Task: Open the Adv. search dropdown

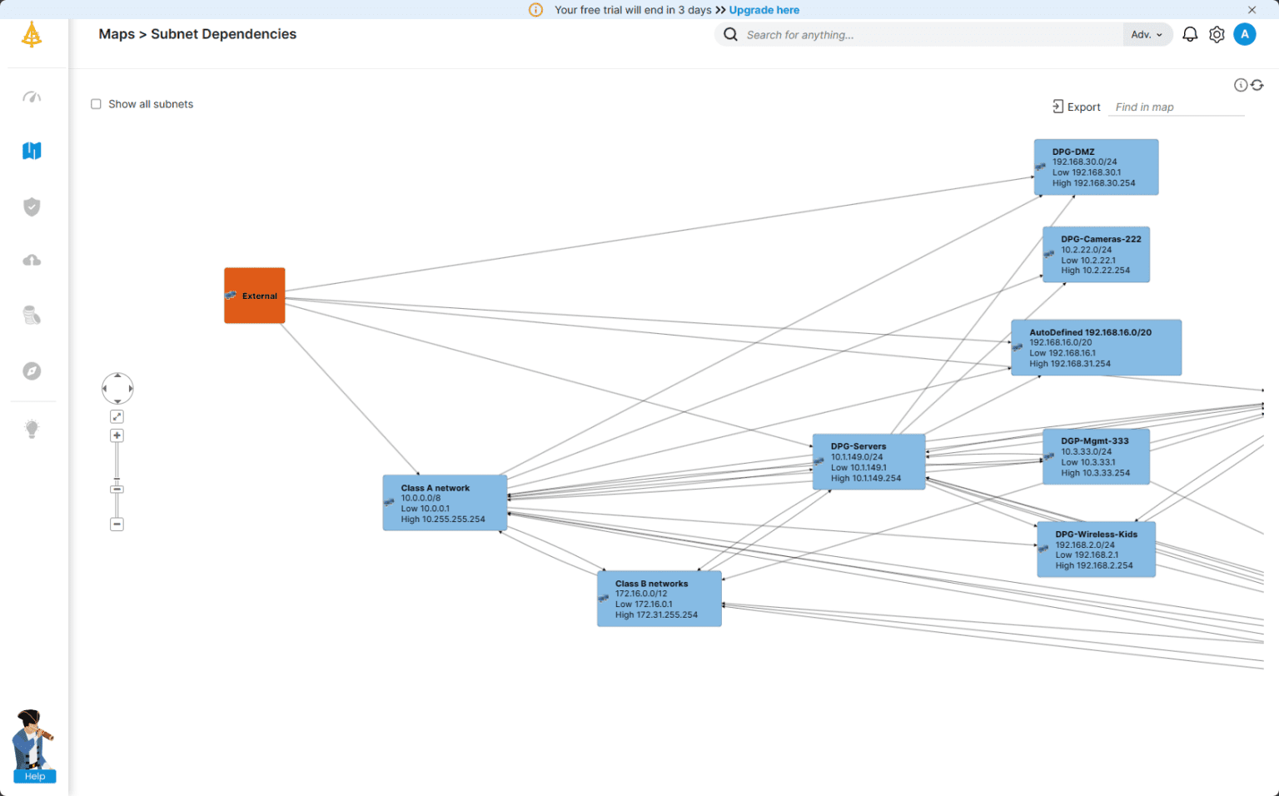Action: (1147, 34)
